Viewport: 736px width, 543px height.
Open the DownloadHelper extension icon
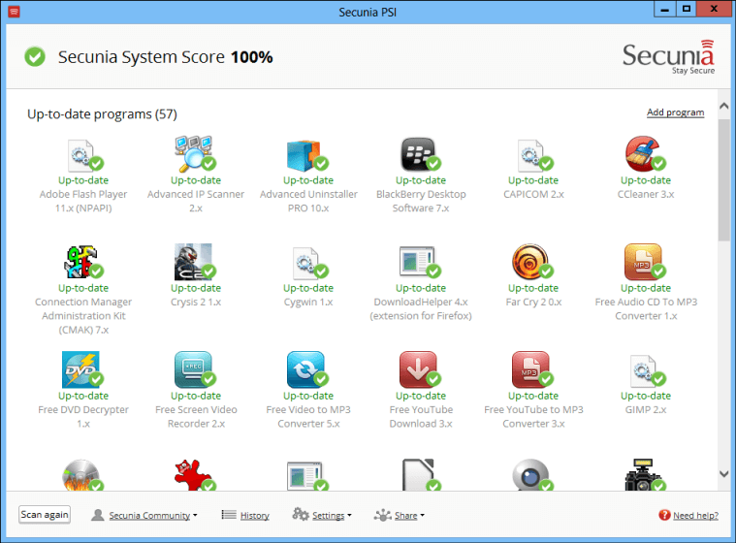(419, 262)
